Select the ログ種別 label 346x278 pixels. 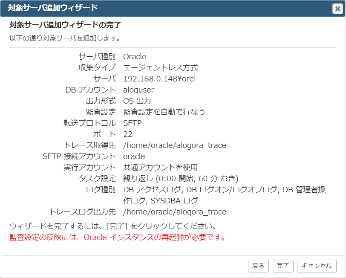(x=101, y=190)
